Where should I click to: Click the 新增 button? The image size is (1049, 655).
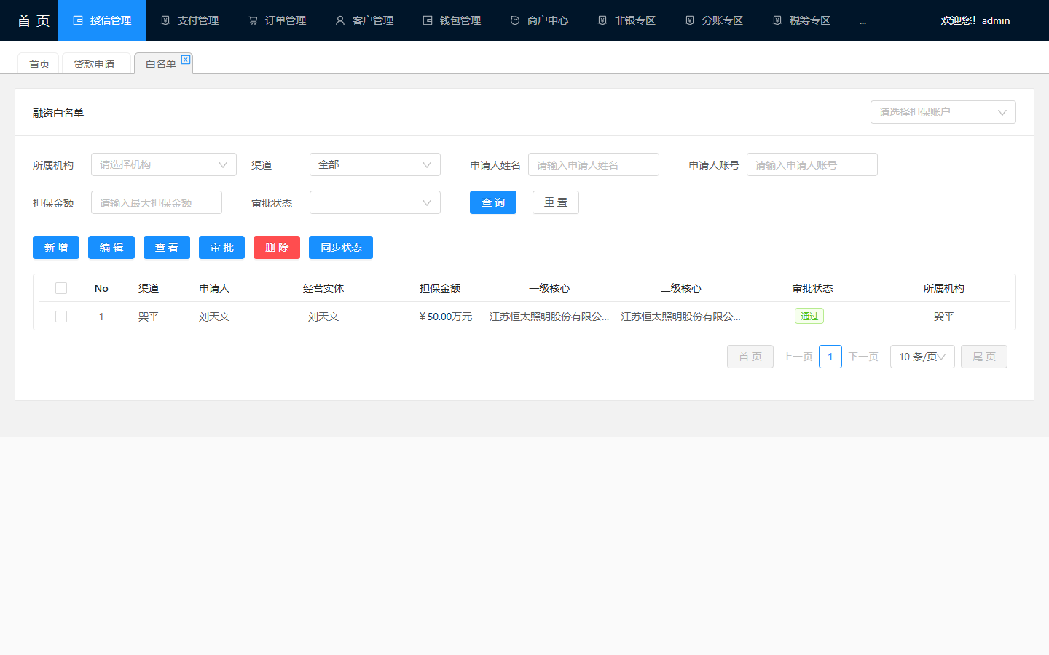point(56,247)
